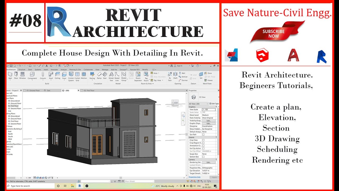Click the Curtain System tool
Screen dimensions: 339x191
click(71, 76)
